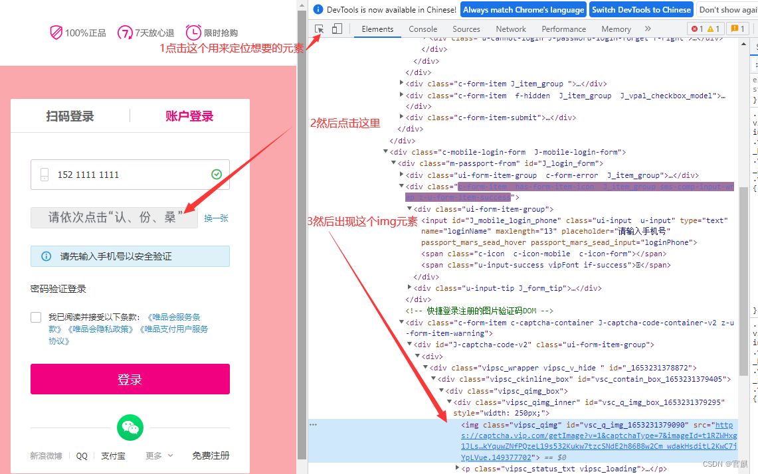Collapse the vipsc_qimg_box div node
The image size is (758, 474).
[x=441, y=390]
